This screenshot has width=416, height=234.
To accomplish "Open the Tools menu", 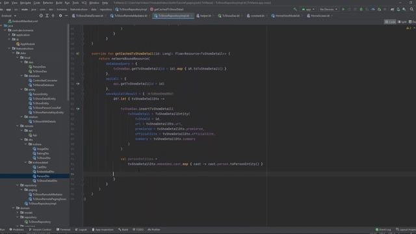I will click(75, 3).
